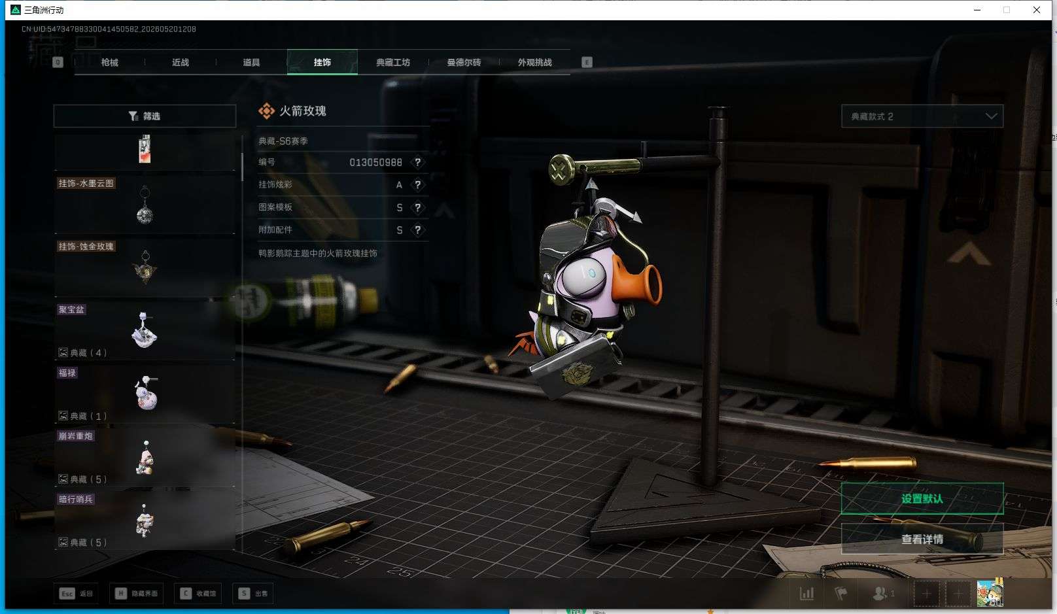The width and height of the screenshot is (1057, 614).
Task: Click the 典藏-S6赛季 label
Action: coord(283,141)
